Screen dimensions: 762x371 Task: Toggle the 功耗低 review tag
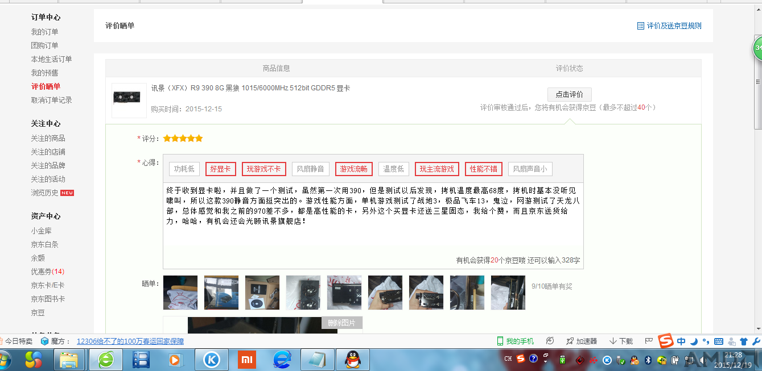(x=184, y=169)
